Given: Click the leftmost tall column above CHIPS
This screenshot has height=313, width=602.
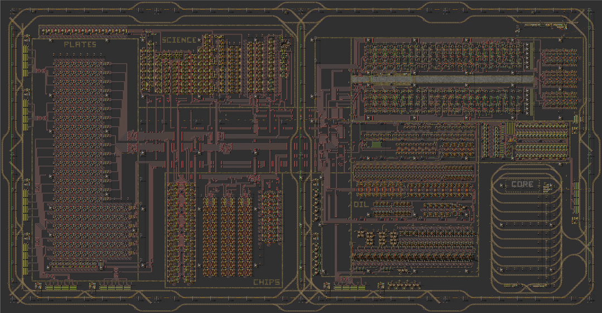Looking at the screenshot, I should coord(181,228).
